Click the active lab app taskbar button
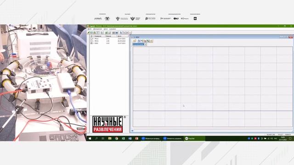The image size is (294, 165). pos(194,138)
